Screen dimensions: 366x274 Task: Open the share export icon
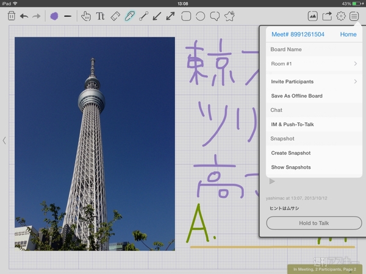coord(327,16)
